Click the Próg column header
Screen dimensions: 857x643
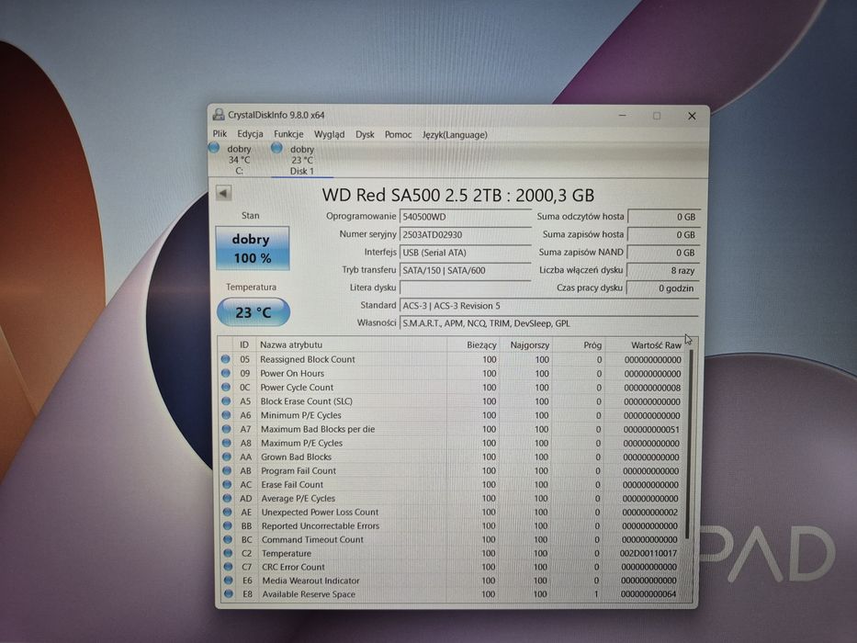[579, 345]
